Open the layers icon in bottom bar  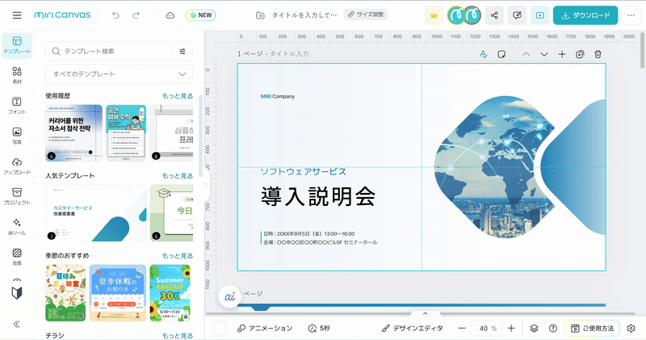[x=534, y=329]
